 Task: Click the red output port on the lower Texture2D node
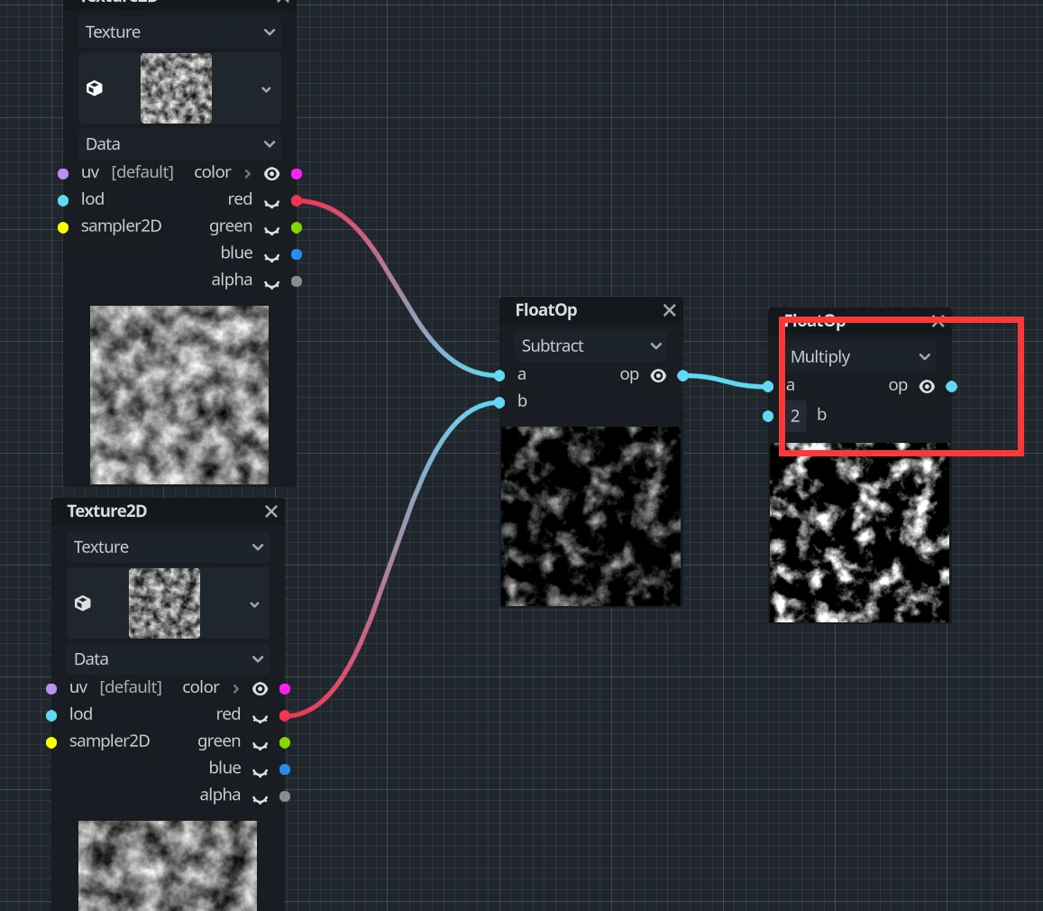[x=285, y=715]
